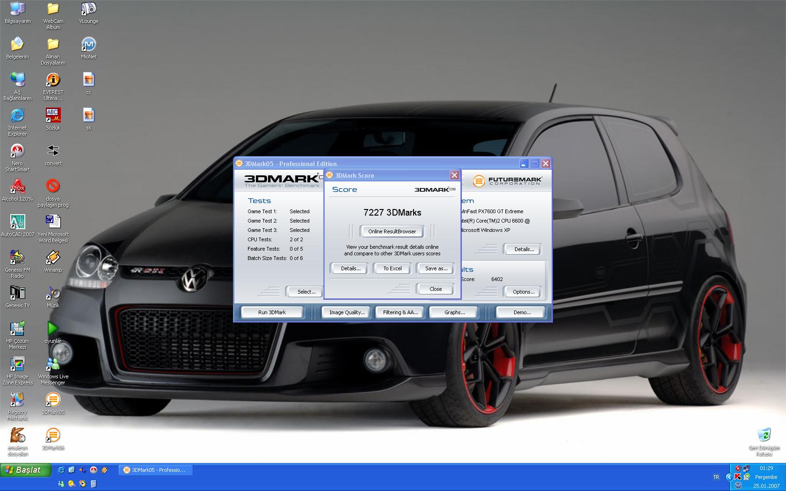Open Details... in the 3DMark Score dialog
The image size is (786, 491).
[x=350, y=268]
